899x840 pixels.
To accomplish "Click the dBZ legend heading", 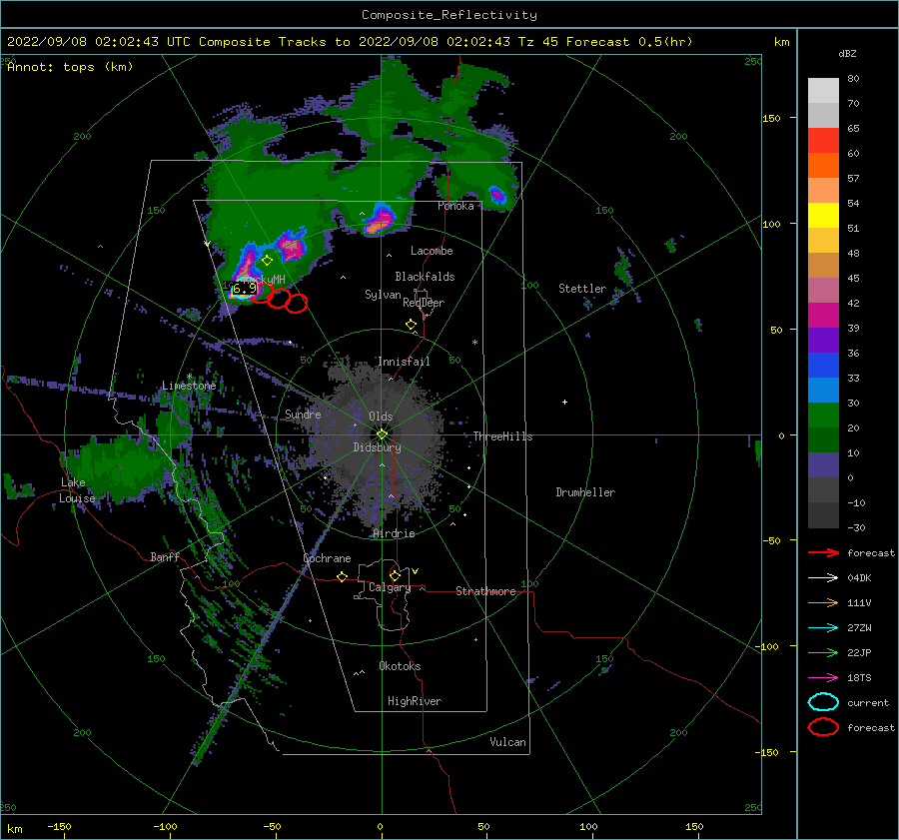I will [847, 54].
